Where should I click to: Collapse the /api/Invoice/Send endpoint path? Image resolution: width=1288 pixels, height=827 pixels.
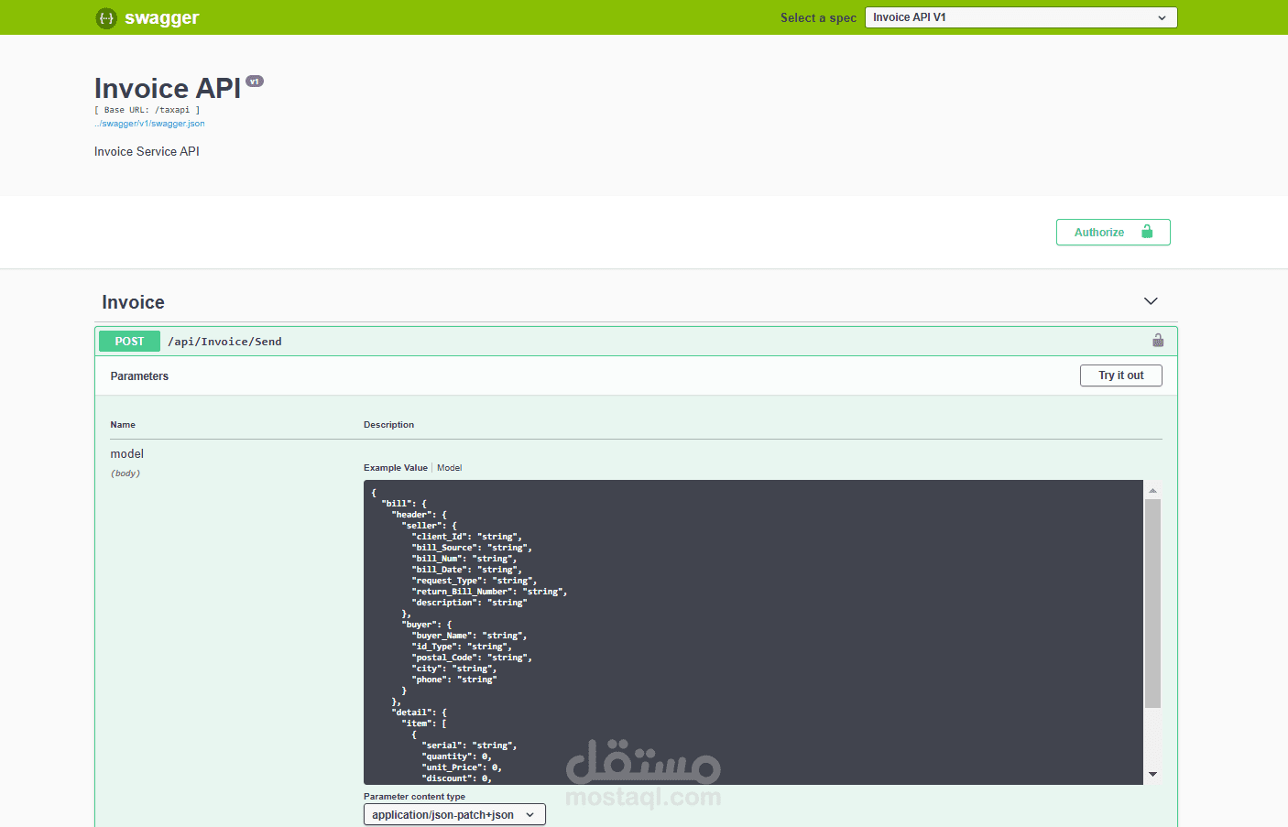224,342
